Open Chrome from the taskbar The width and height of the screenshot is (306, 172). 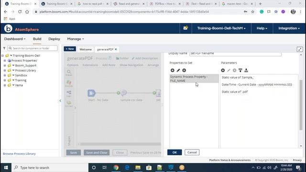[116, 168]
